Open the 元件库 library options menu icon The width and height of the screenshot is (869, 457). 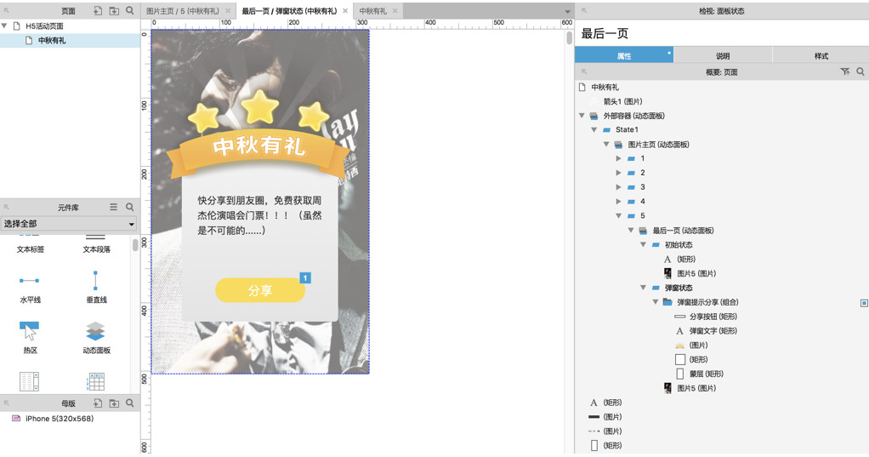pyautogui.click(x=113, y=207)
